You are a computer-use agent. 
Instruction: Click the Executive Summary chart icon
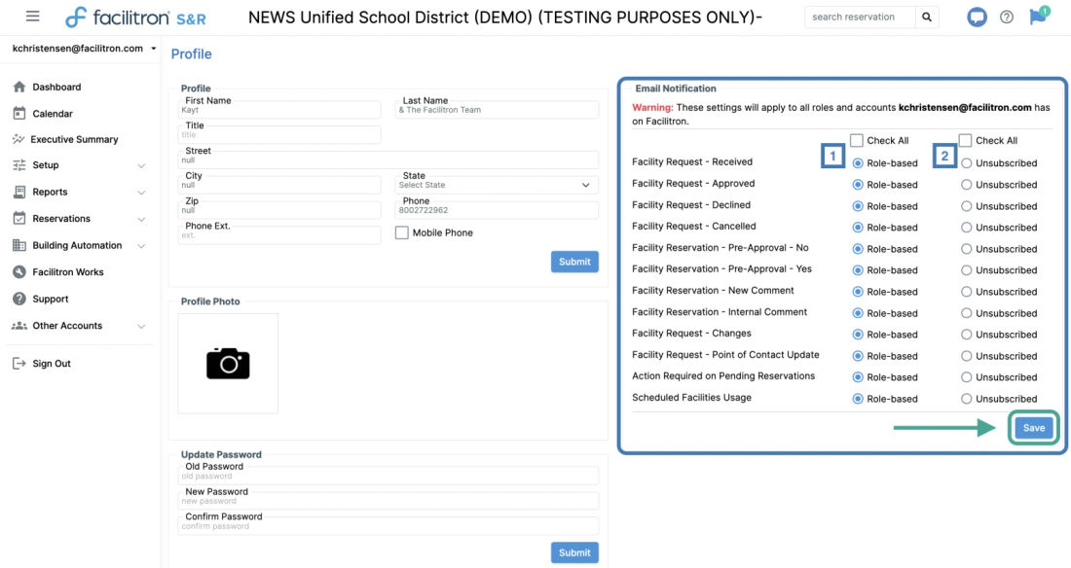pyautogui.click(x=18, y=139)
